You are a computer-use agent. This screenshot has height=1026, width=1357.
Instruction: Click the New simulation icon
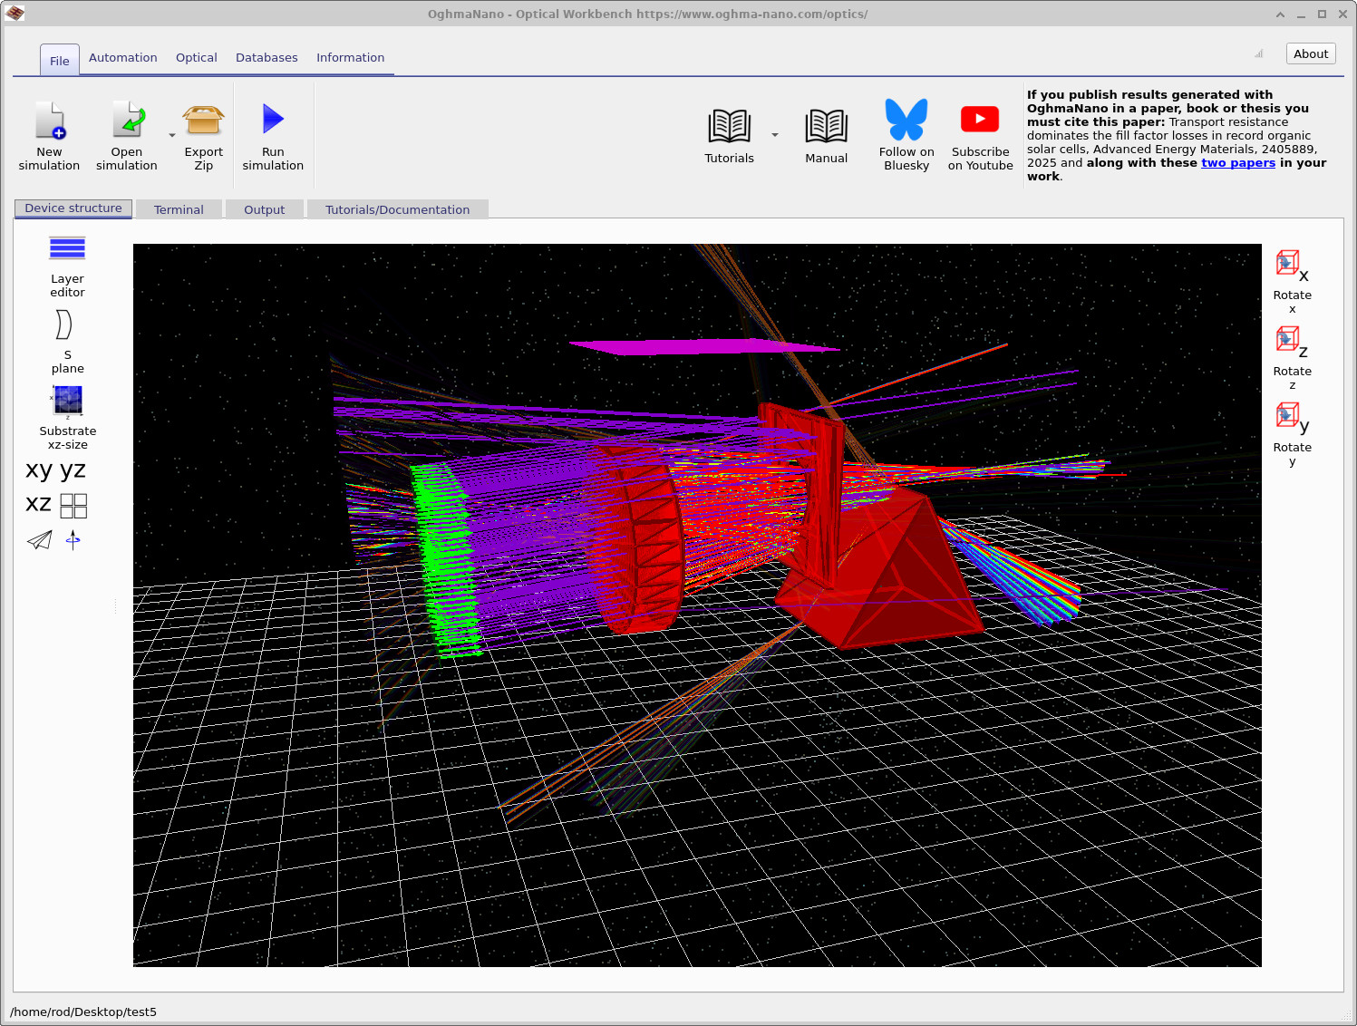(x=50, y=121)
